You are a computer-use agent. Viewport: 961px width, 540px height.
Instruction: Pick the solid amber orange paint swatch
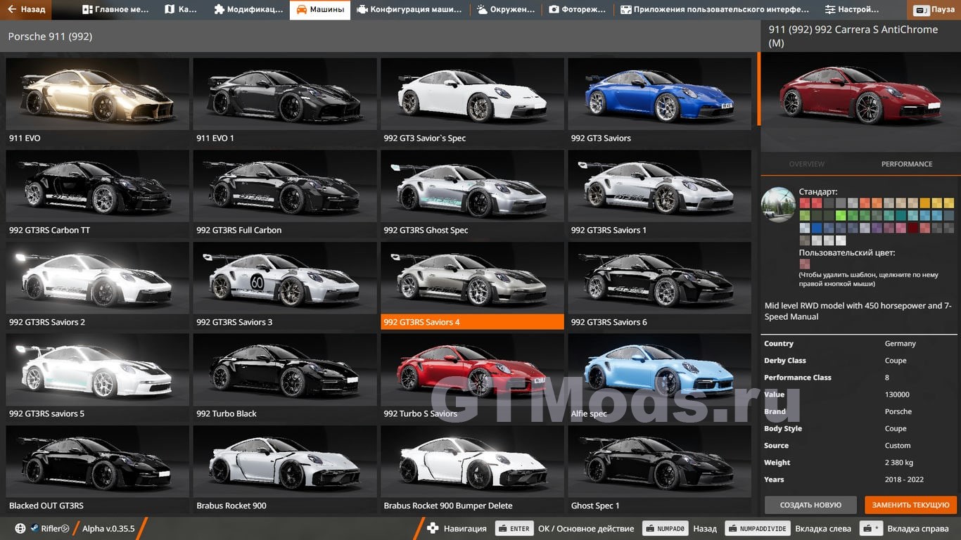tap(925, 203)
